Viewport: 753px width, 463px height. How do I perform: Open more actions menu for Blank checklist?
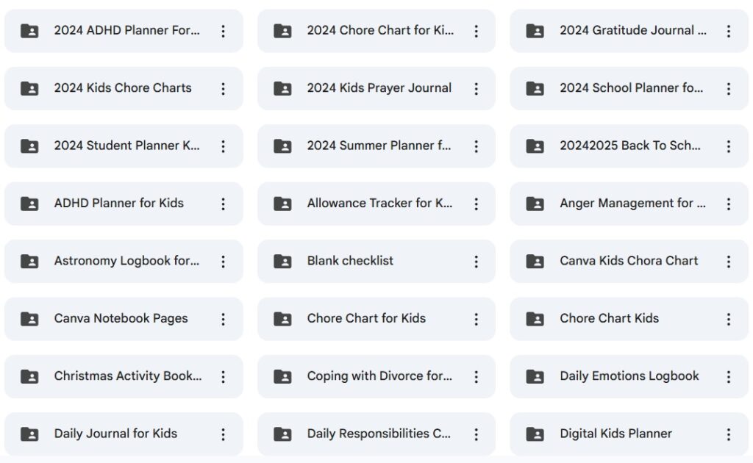pos(477,262)
